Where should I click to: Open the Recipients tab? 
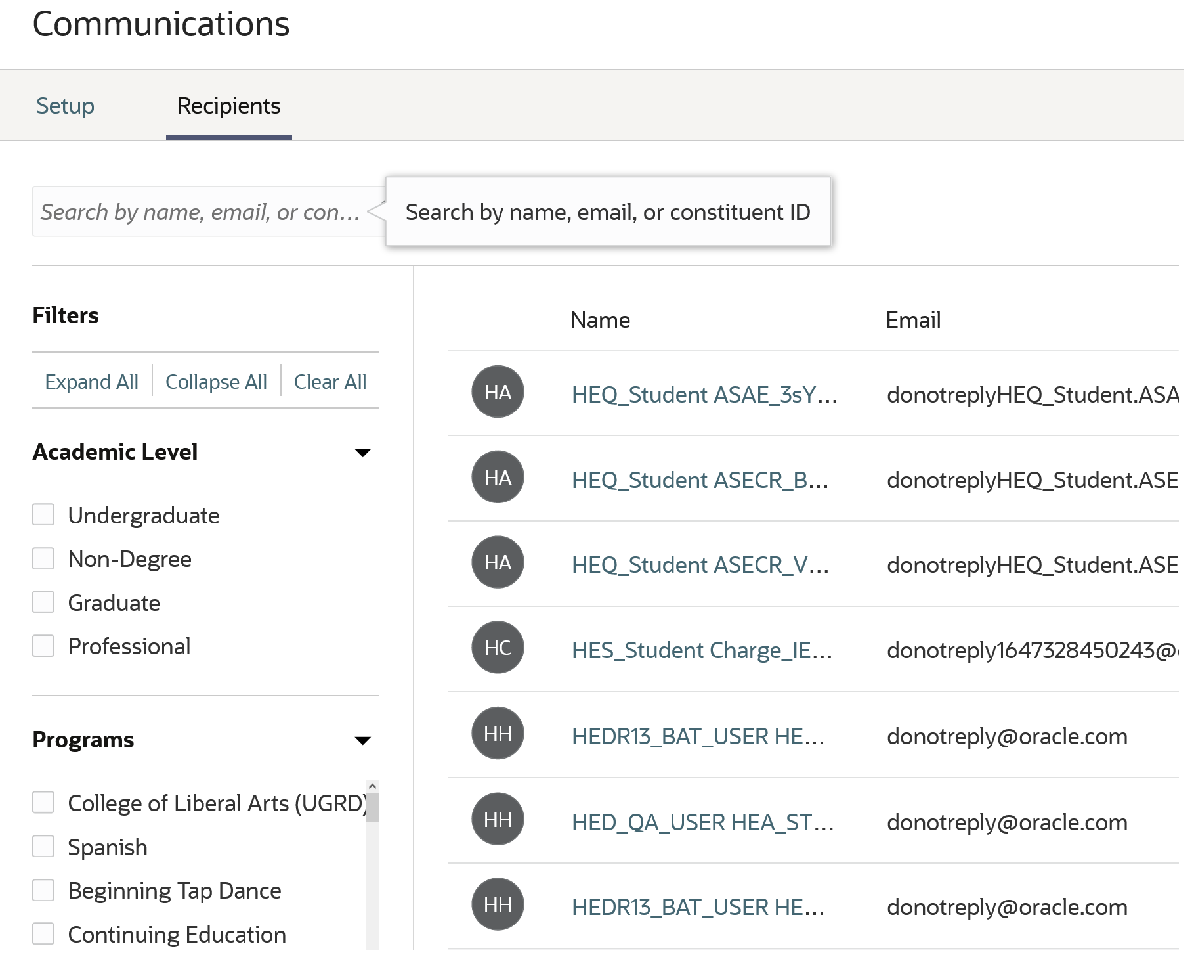pos(228,106)
